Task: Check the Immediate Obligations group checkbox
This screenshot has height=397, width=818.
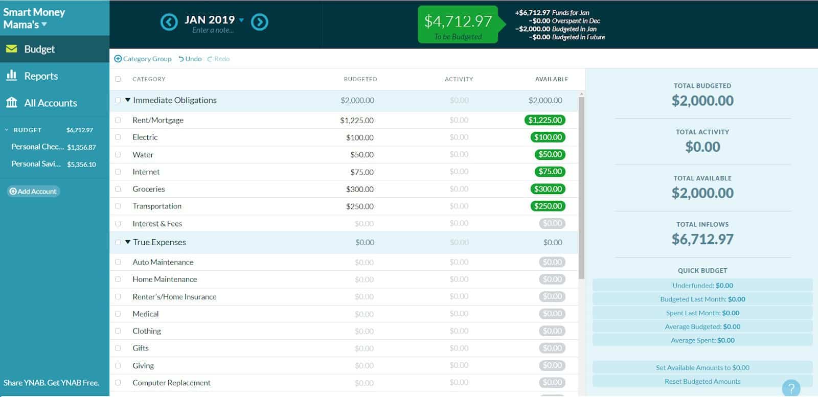Action: (x=118, y=101)
